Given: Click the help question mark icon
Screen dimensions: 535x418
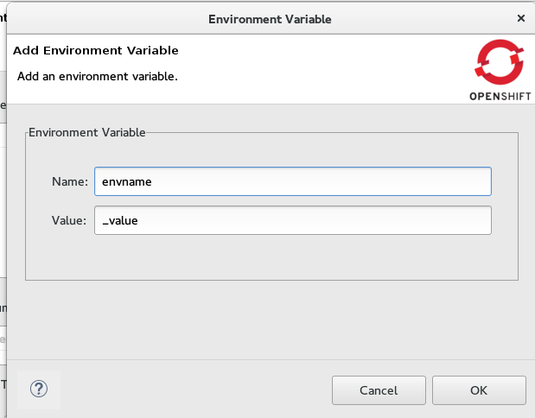Looking at the screenshot, I should pos(38,389).
